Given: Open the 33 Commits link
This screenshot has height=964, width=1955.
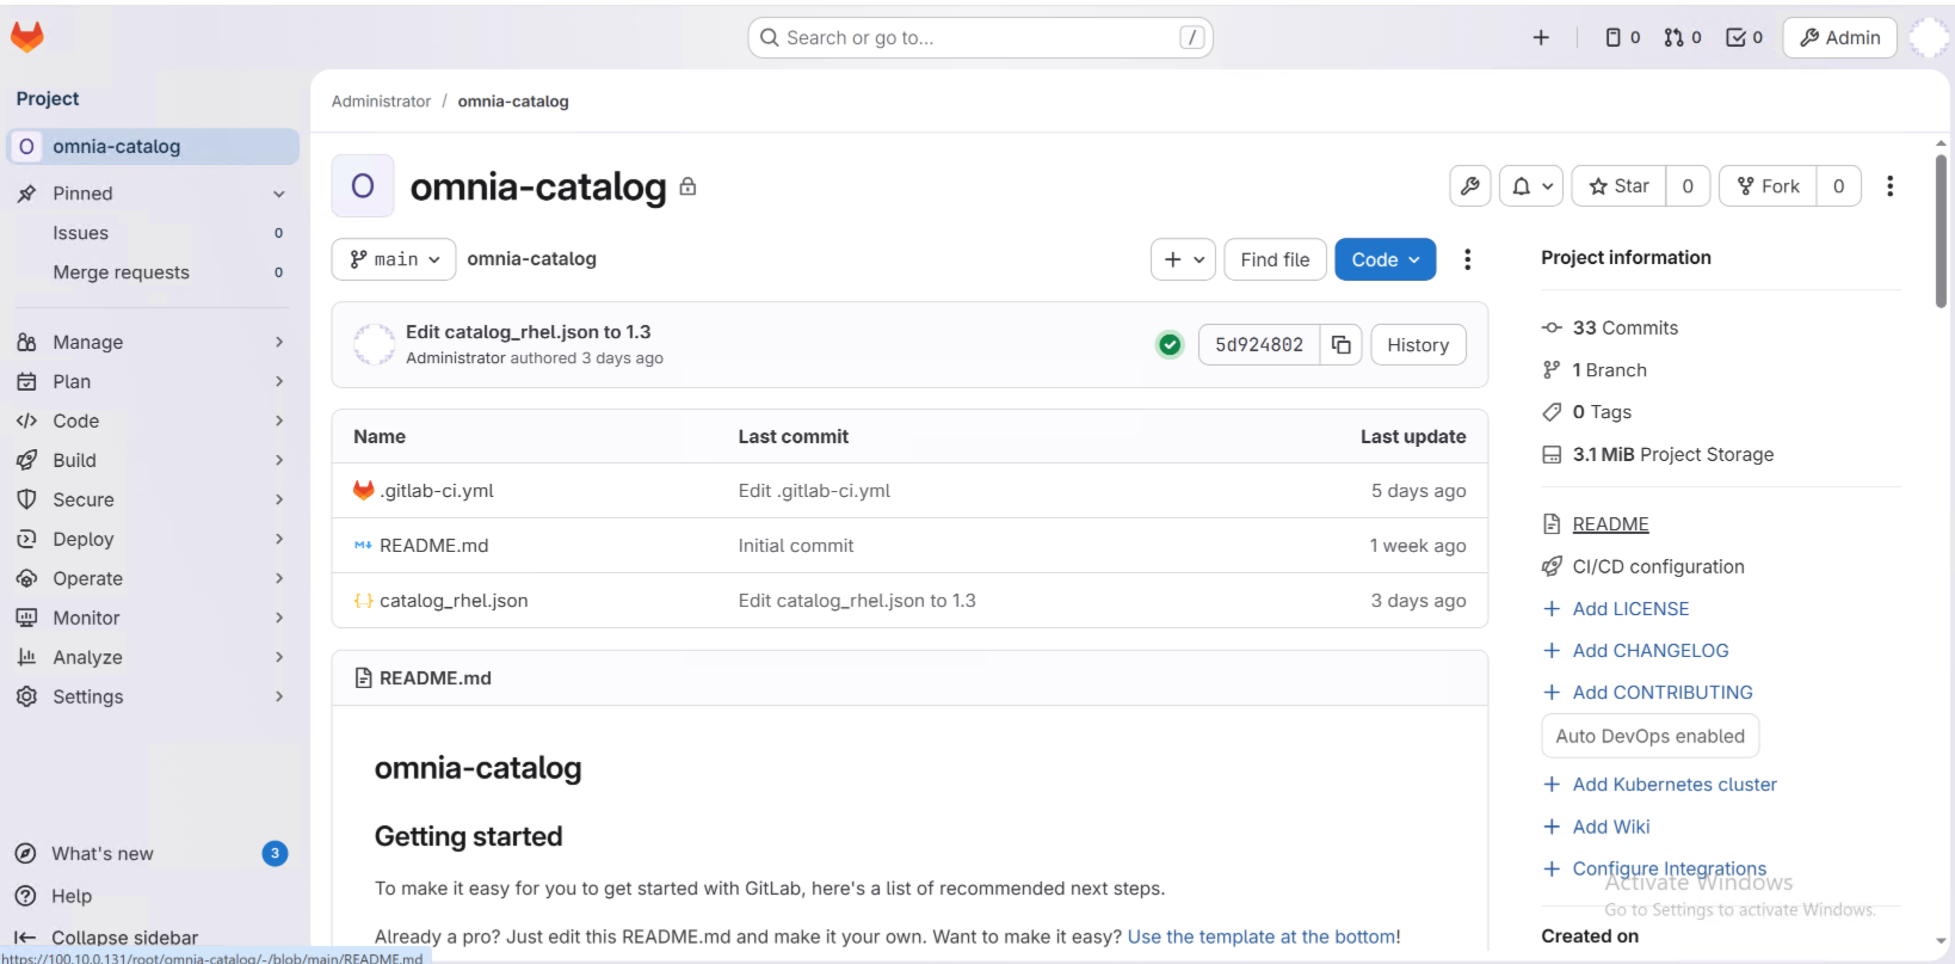Looking at the screenshot, I should coord(1625,328).
